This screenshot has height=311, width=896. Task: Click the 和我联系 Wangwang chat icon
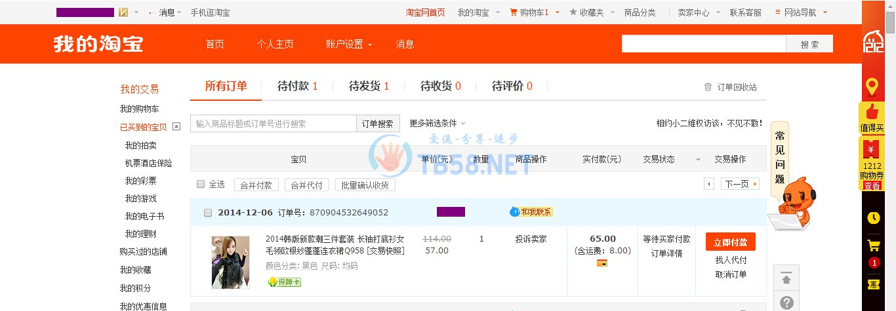[x=531, y=212]
